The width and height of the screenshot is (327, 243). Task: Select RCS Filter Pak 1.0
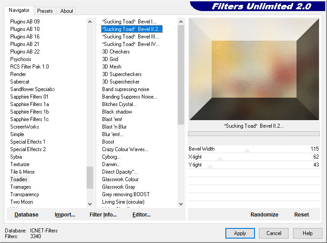pos(30,67)
